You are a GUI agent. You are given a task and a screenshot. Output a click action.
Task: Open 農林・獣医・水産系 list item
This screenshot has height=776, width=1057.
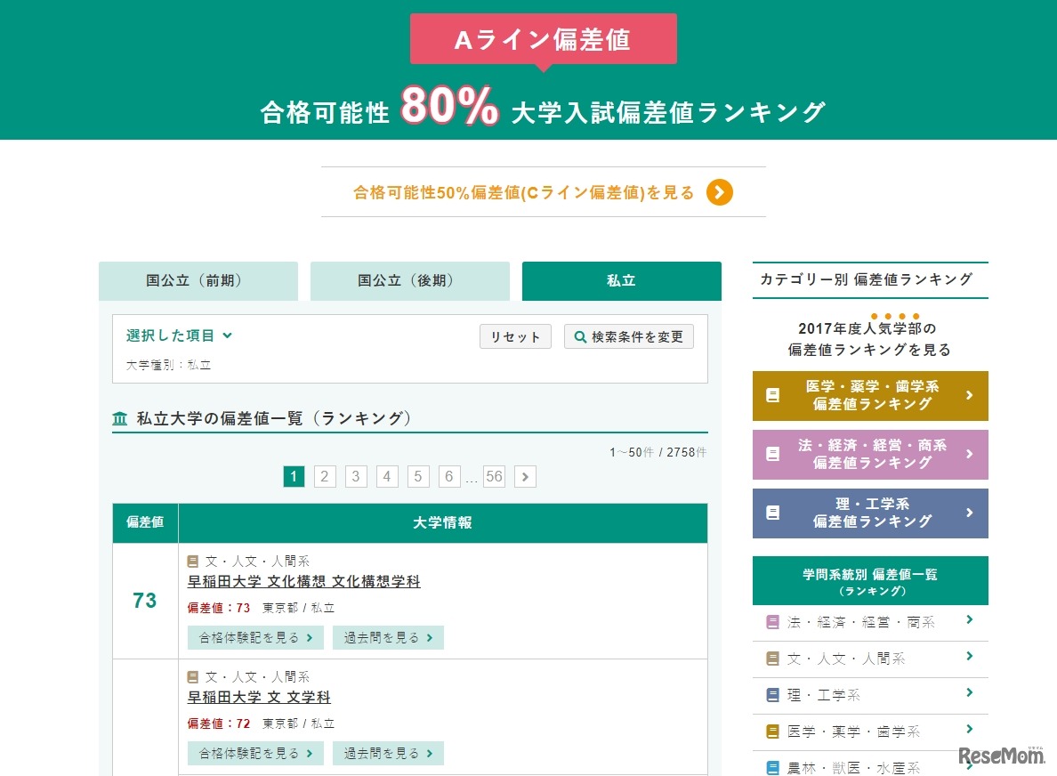[x=870, y=765]
